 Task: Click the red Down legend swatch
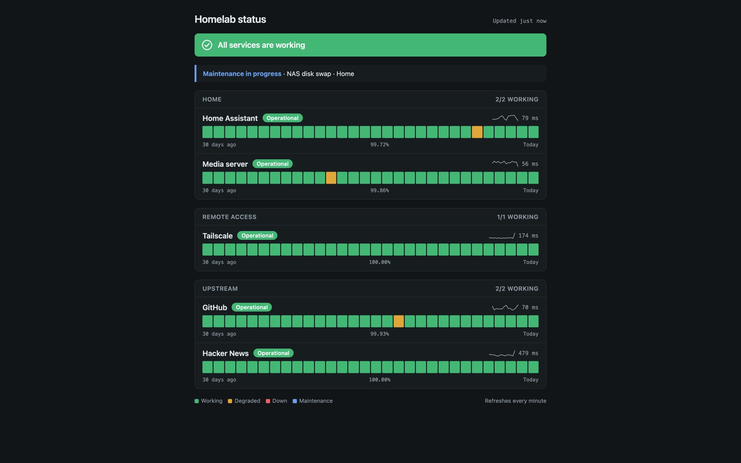(x=268, y=401)
